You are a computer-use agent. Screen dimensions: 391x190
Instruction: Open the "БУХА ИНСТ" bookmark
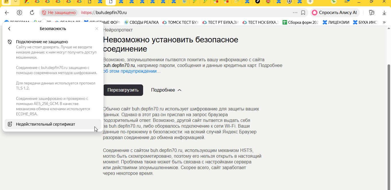click(x=366, y=22)
